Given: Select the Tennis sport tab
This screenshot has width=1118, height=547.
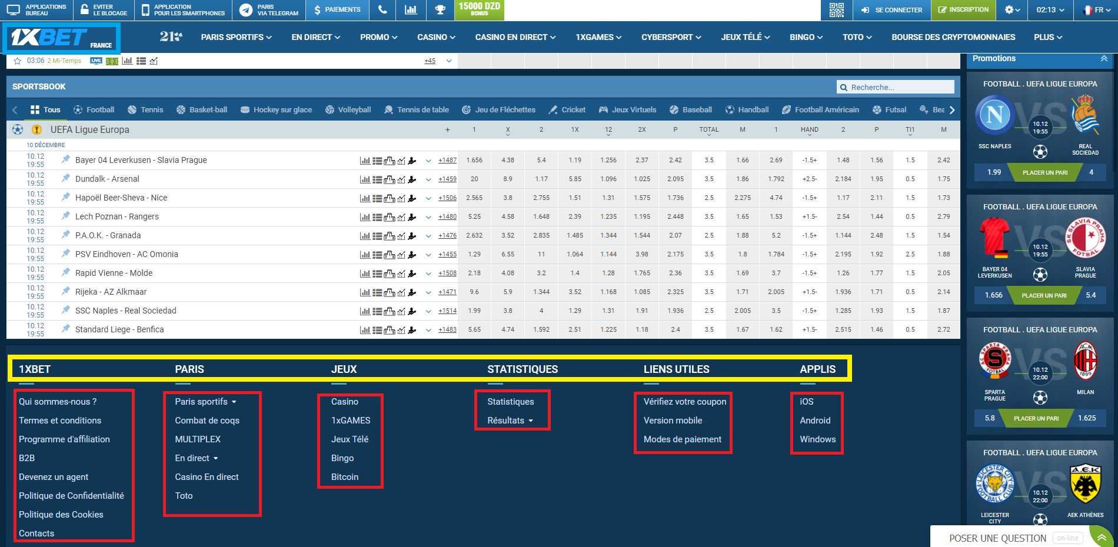Looking at the screenshot, I should [145, 110].
